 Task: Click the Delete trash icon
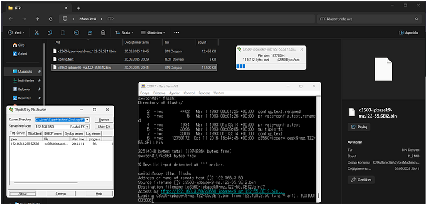(x=103, y=32)
